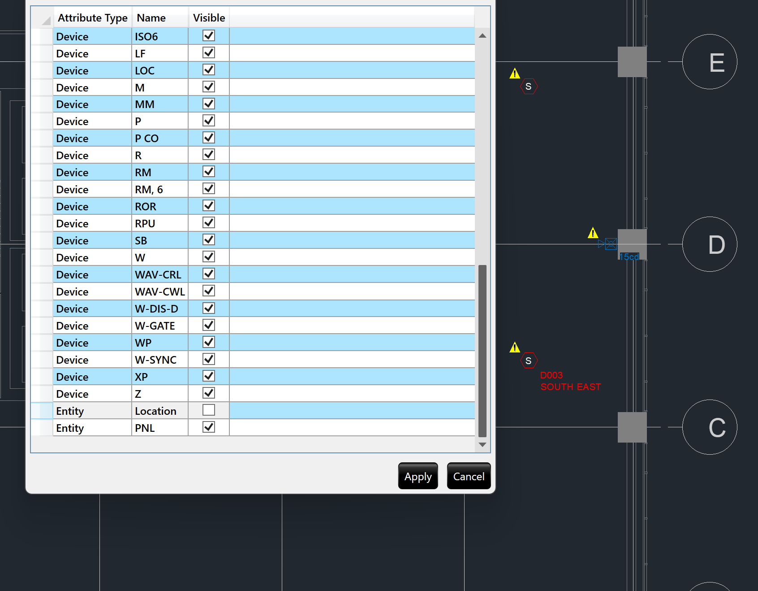Select the name cell reading W

(x=160, y=257)
